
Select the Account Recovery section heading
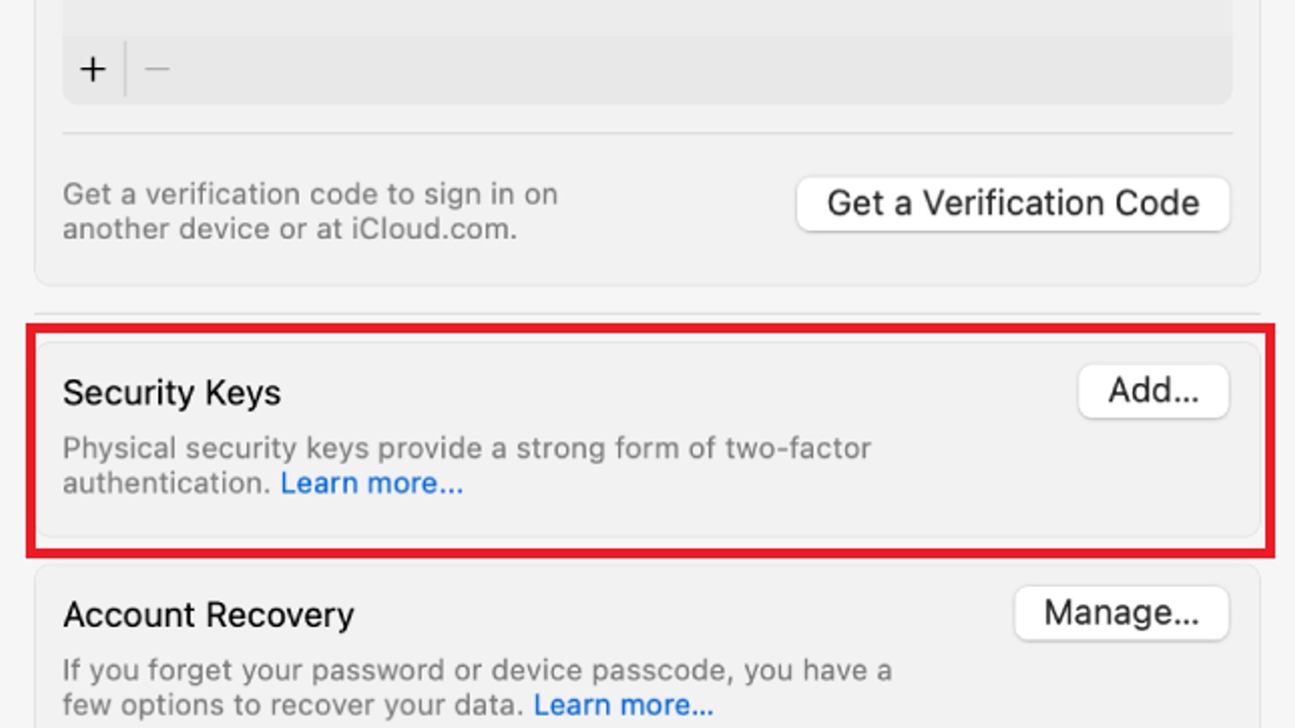(209, 615)
